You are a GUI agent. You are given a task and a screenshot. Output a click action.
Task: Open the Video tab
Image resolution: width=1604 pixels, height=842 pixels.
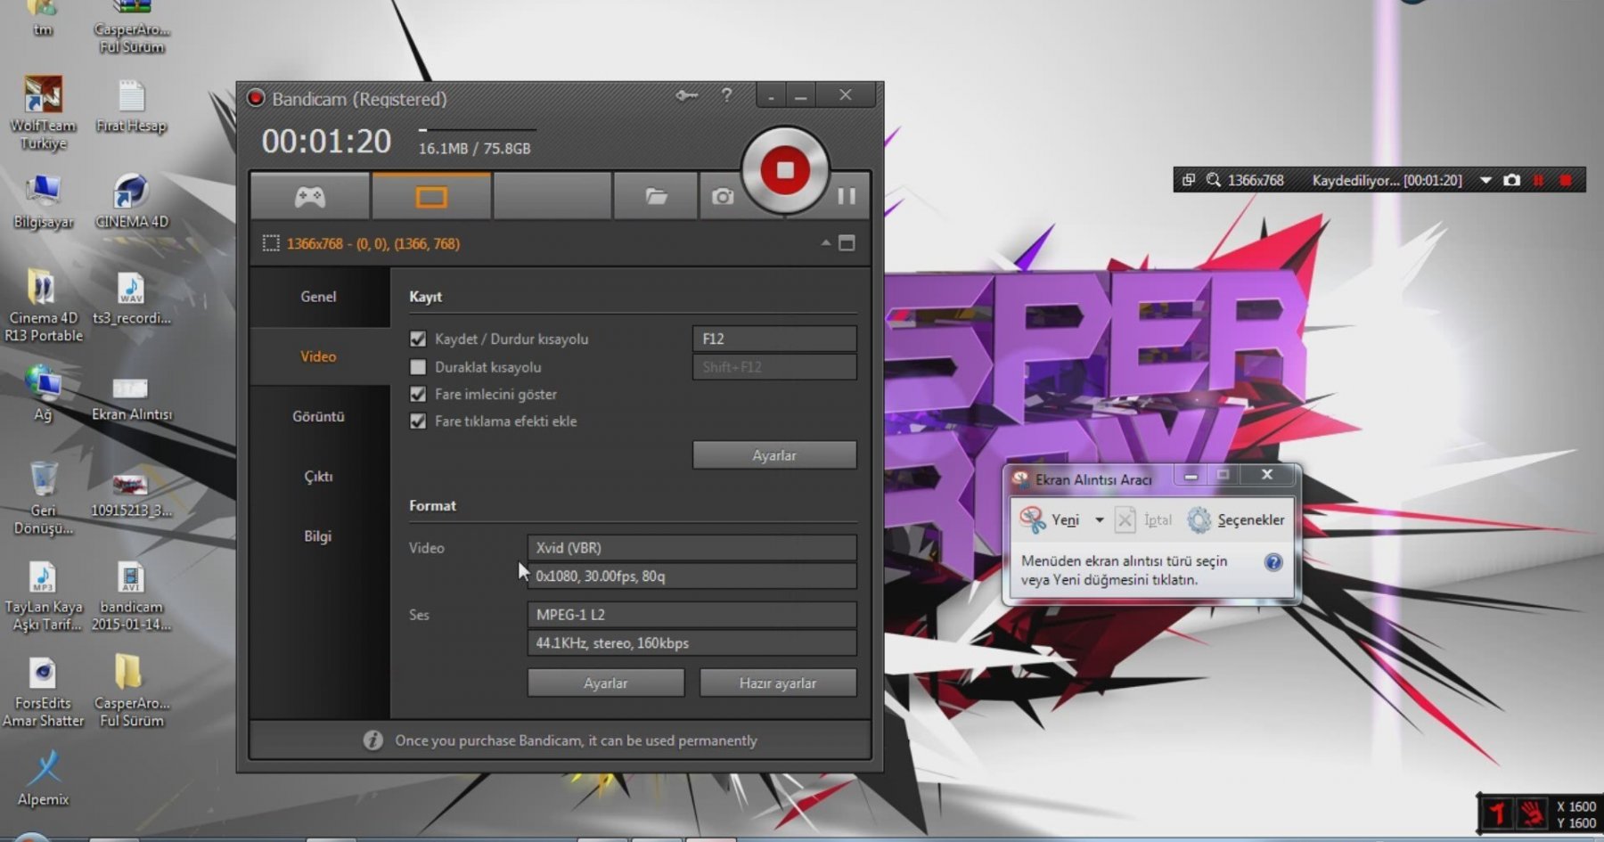(318, 356)
